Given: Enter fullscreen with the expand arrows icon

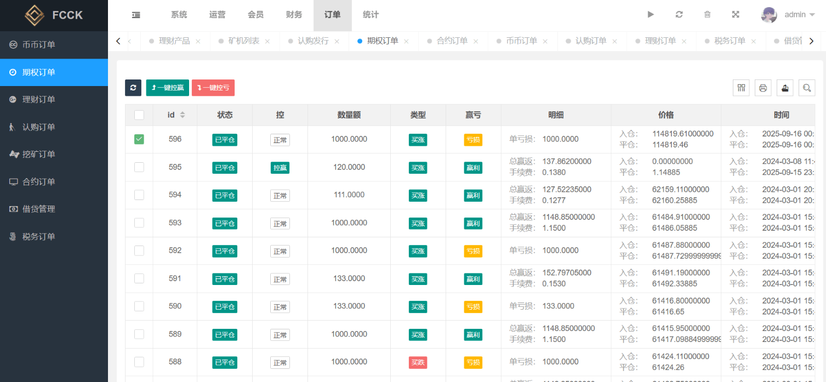Looking at the screenshot, I should [736, 15].
